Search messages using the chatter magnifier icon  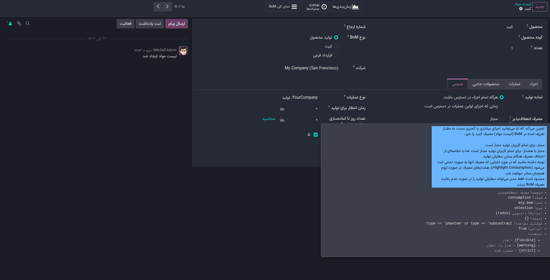28,23
